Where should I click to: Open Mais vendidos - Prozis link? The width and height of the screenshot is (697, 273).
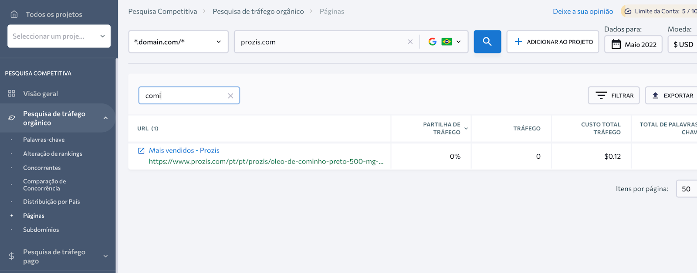pyautogui.click(x=184, y=150)
